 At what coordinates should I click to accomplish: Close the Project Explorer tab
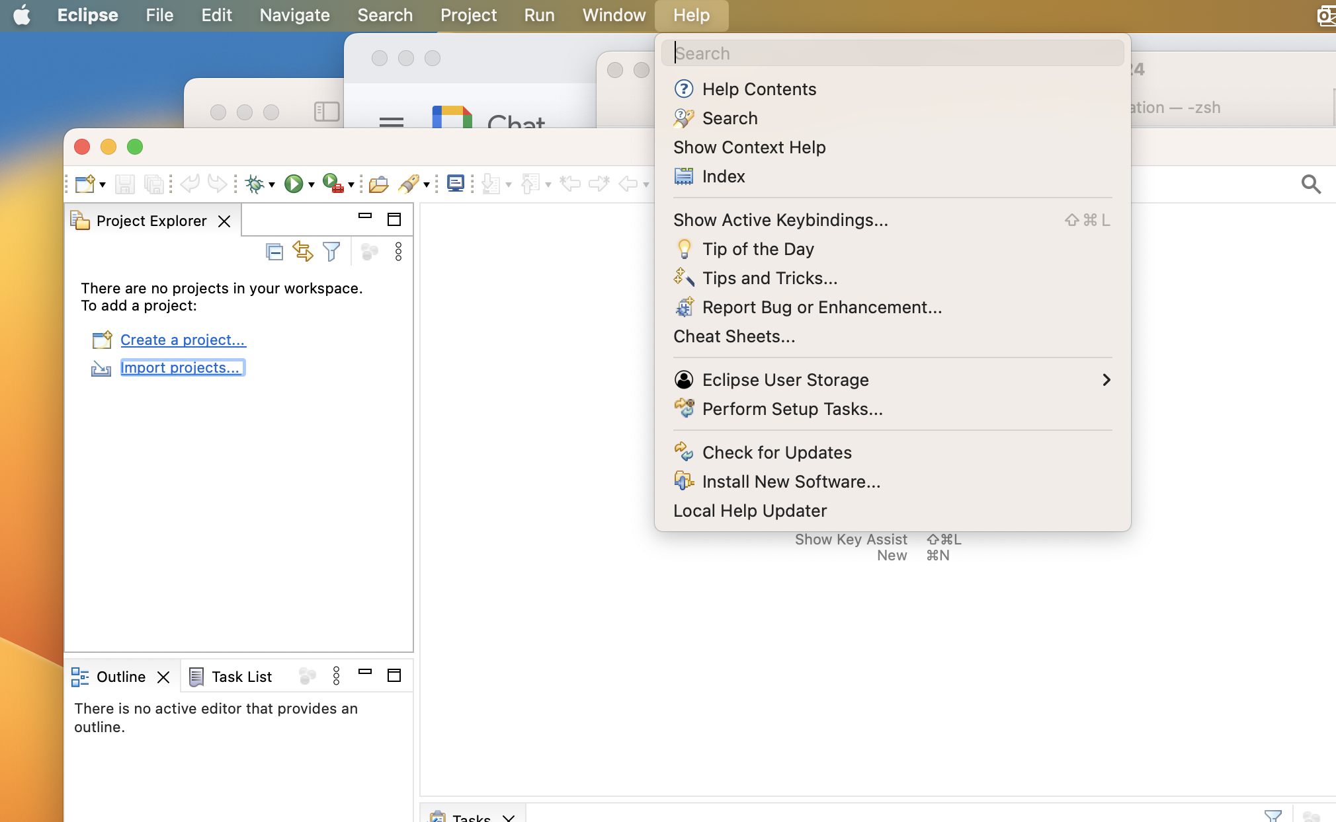224,221
